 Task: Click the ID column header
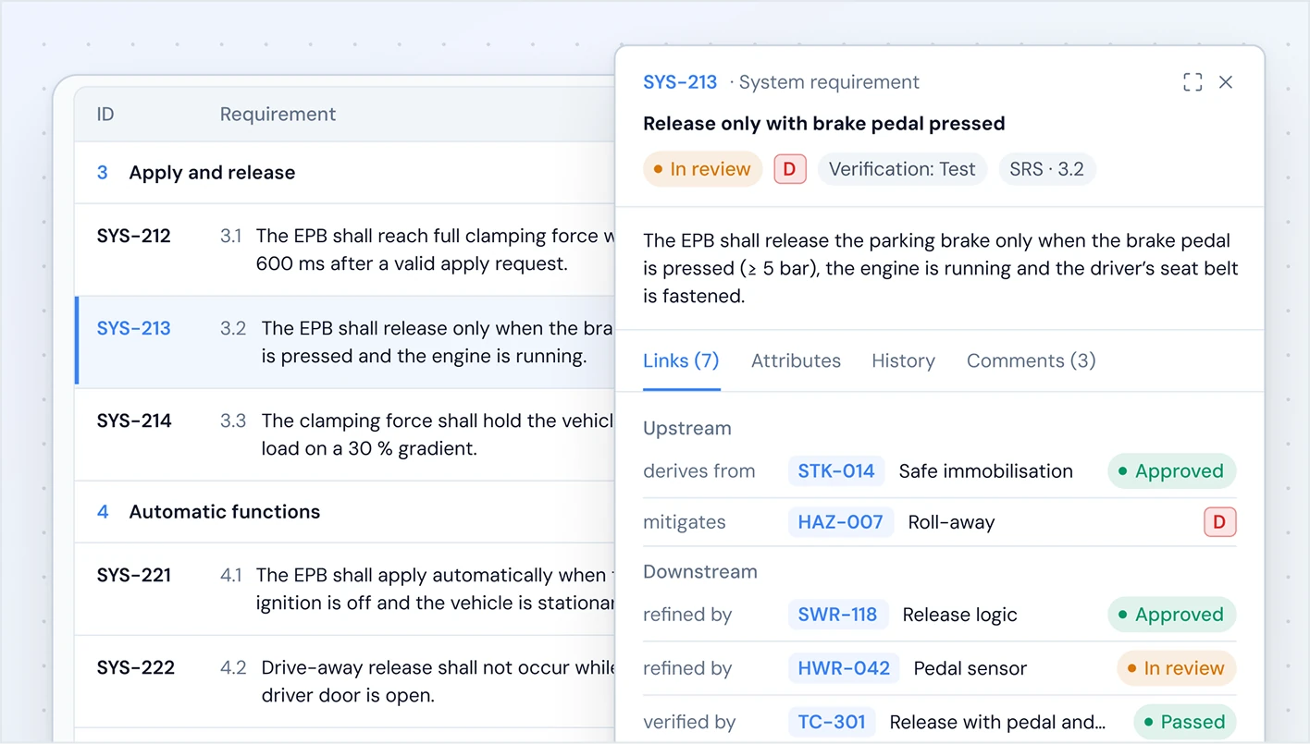(x=105, y=115)
